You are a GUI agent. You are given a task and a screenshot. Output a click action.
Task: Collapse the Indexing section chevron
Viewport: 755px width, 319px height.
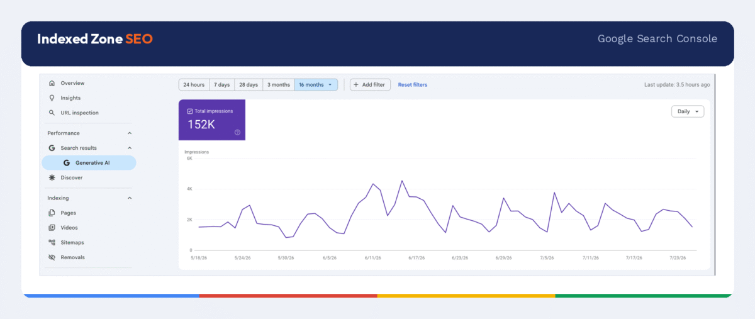[x=130, y=198]
